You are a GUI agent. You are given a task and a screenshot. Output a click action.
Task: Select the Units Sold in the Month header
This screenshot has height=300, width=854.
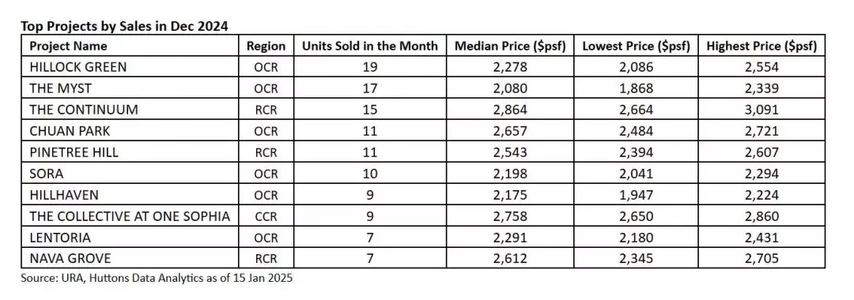370,47
